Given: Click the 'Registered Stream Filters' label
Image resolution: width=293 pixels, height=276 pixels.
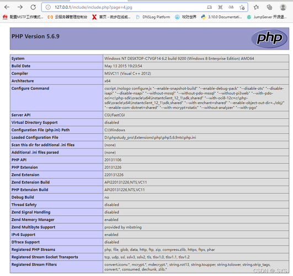Looking at the screenshot, I should tap(34, 264).
